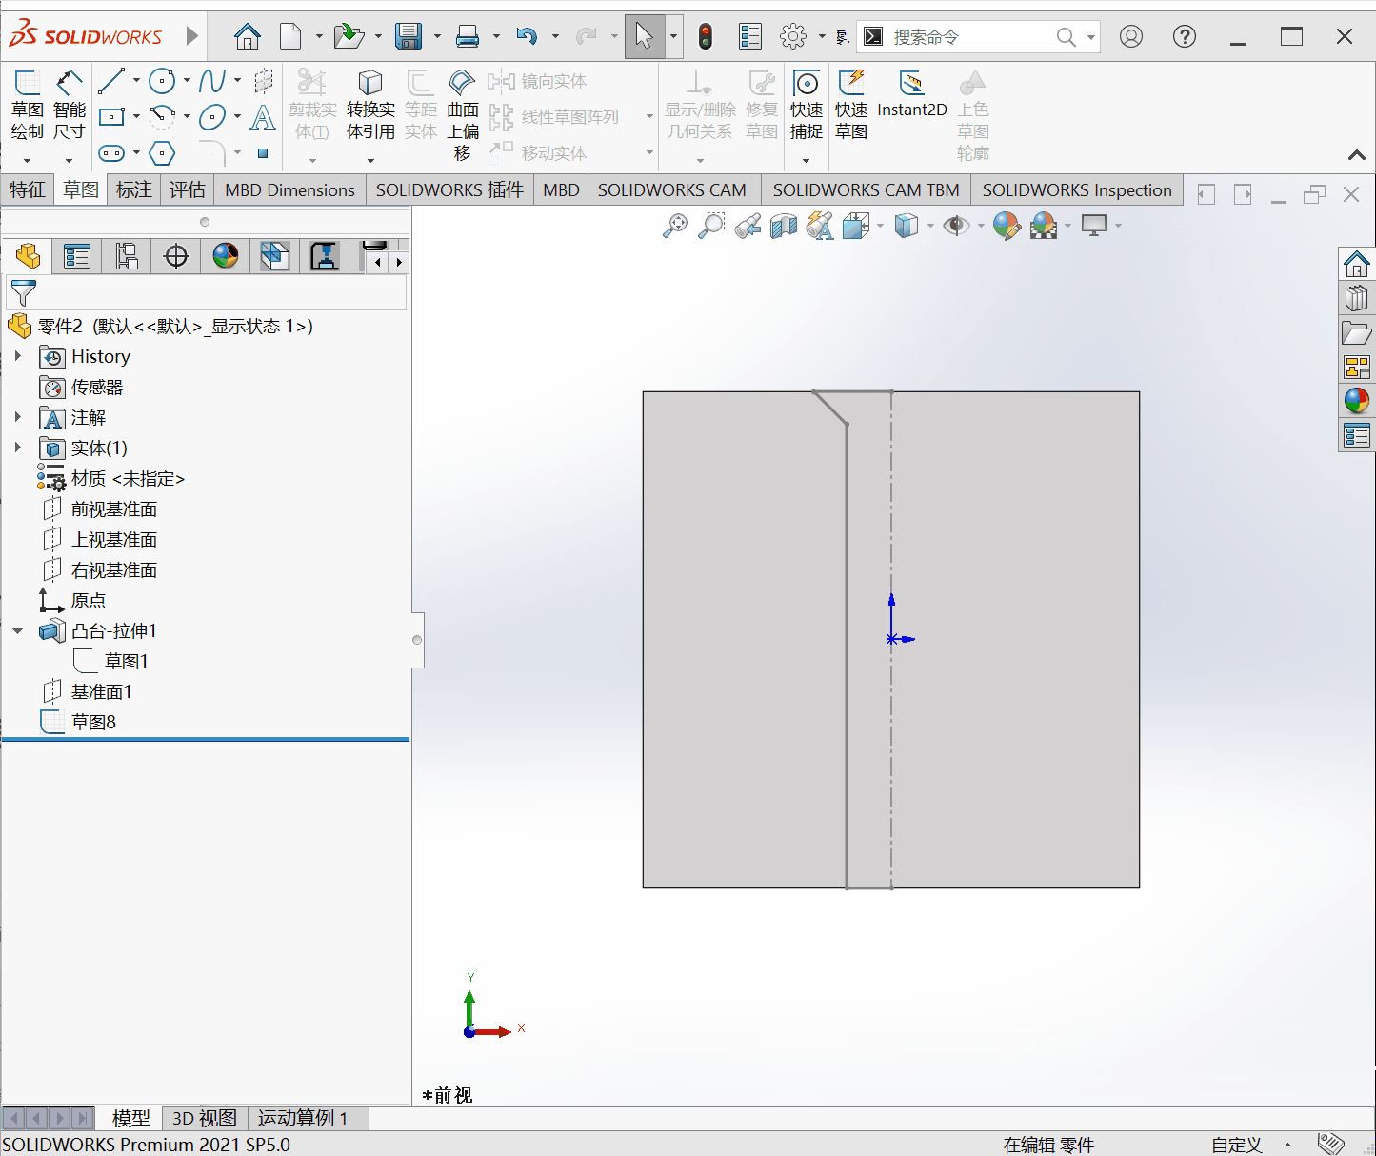Click the Select cursor tool
The image size is (1376, 1156).
pyautogui.click(x=645, y=37)
